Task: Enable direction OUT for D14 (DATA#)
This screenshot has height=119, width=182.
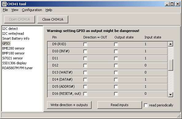Action: (85, 80)
